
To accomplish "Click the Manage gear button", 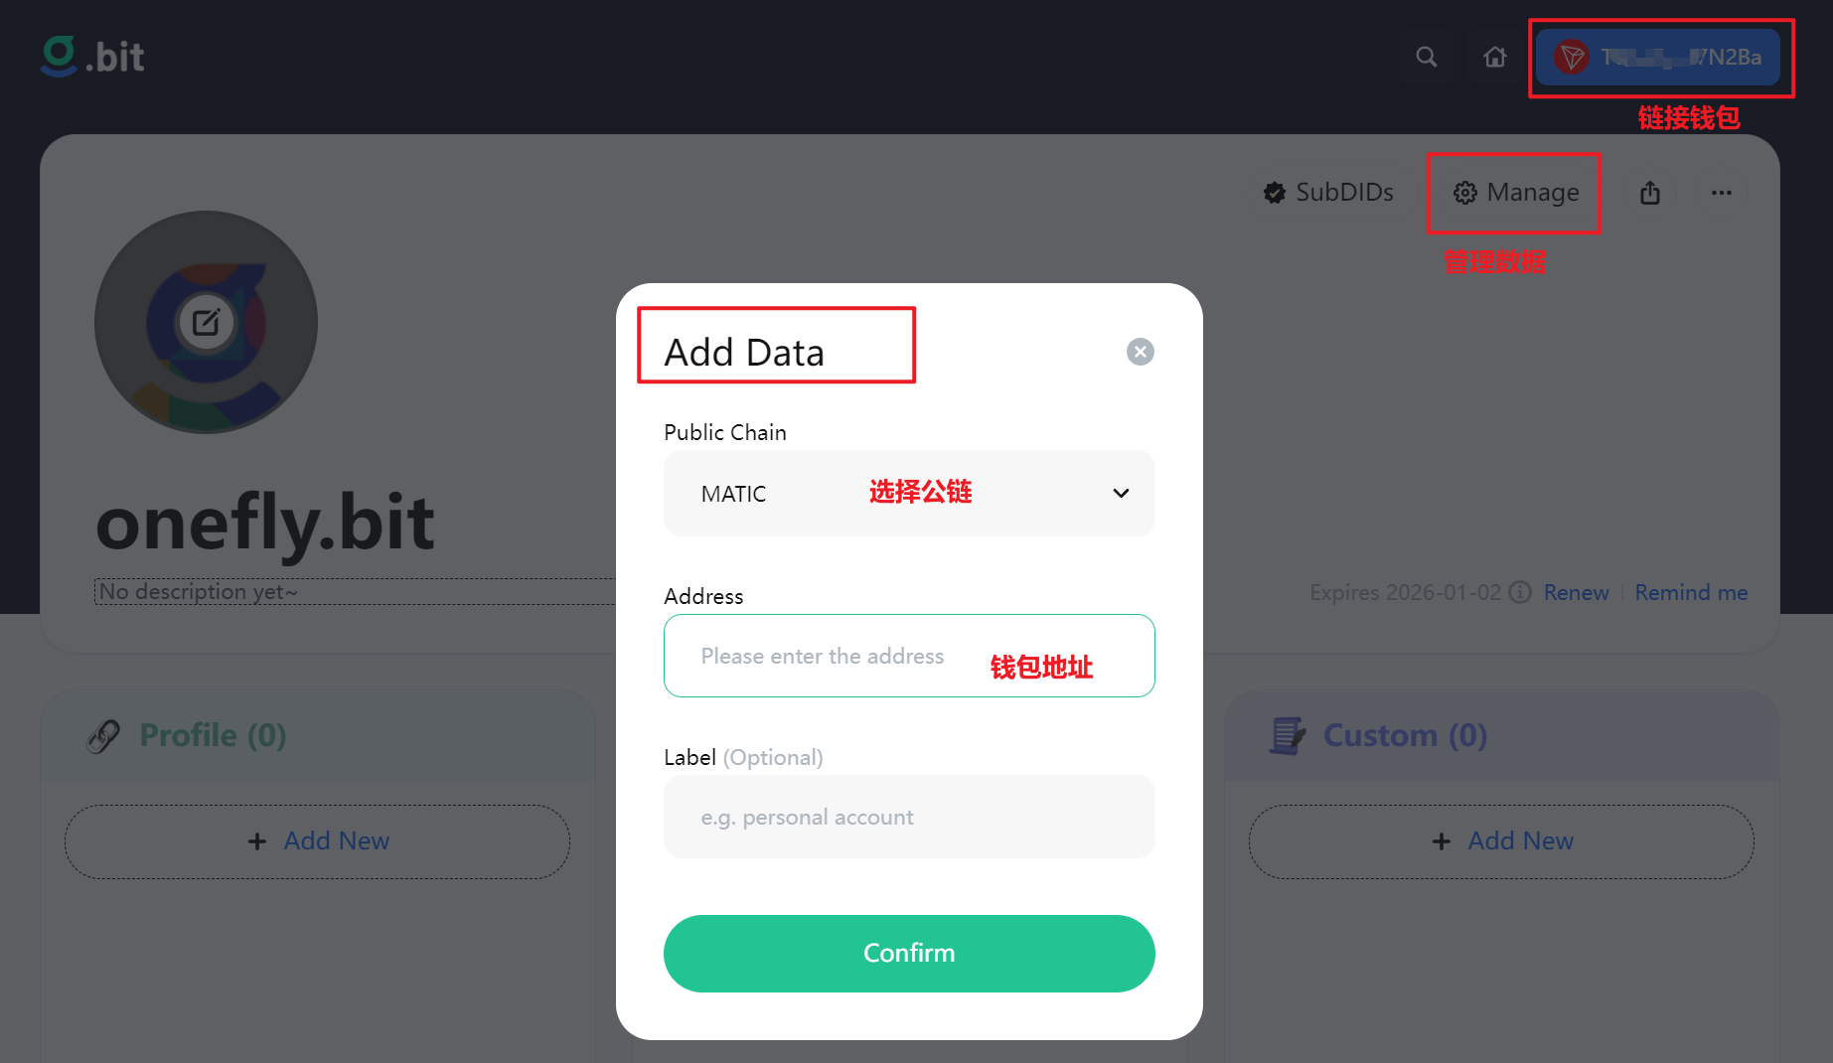I will (1516, 192).
